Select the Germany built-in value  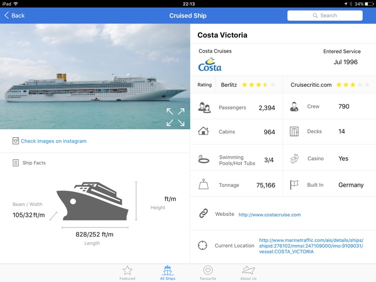point(351,185)
